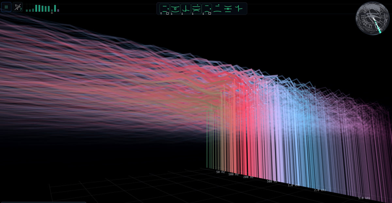Screen dimensions: 392x203
Task: Click the 100 Hz axis label
Action: tap(233, 175)
